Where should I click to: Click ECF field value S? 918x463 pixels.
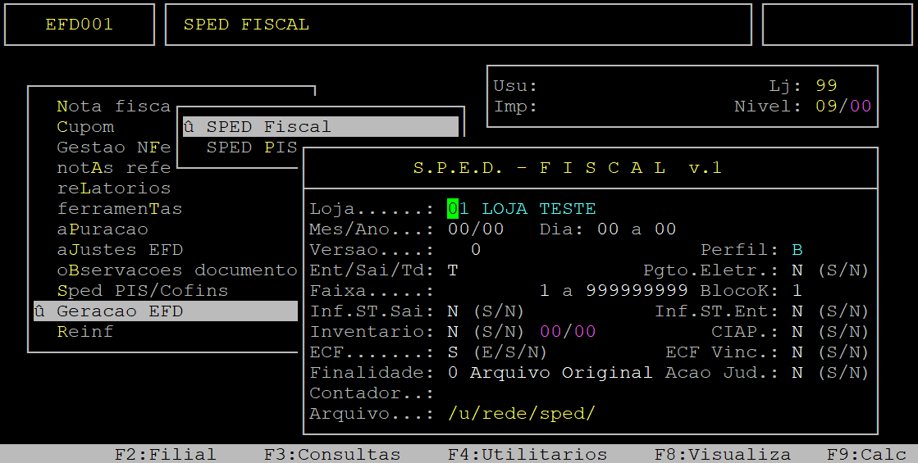click(x=453, y=352)
